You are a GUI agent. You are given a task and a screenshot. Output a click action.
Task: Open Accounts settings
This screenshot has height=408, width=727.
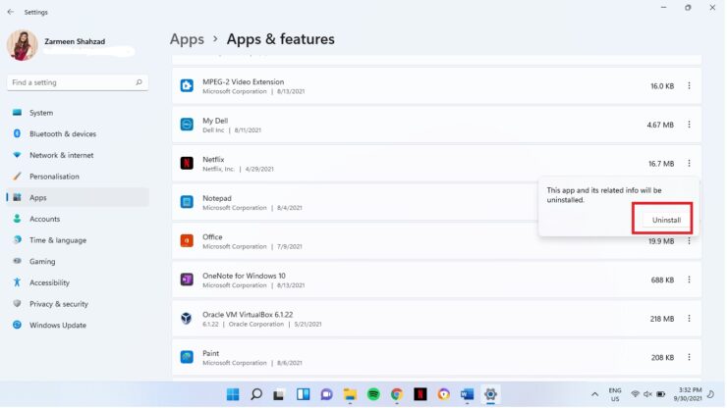[x=78, y=219]
